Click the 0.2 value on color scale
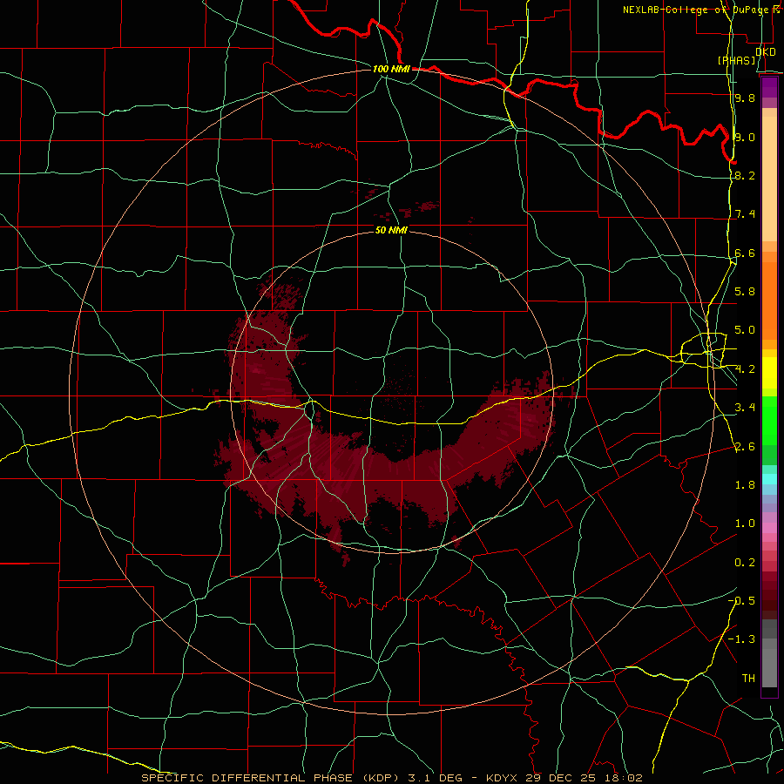Image resolution: width=784 pixels, height=784 pixels. click(745, 563)
